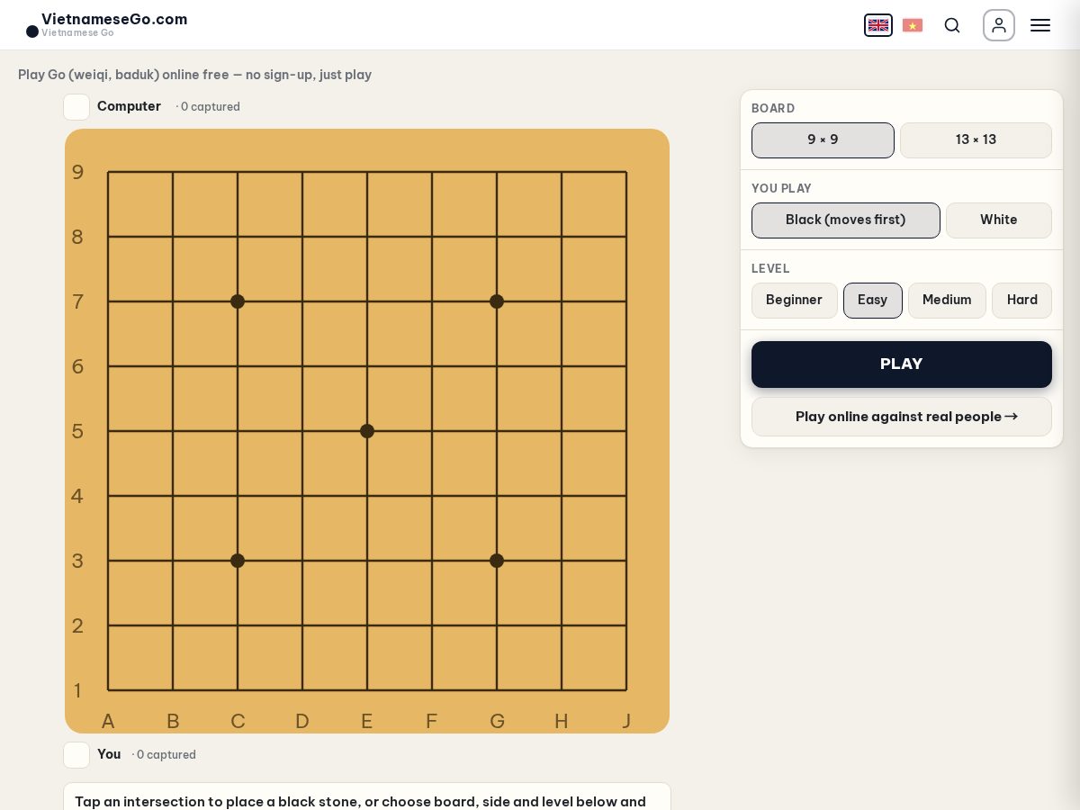Open the VietnameseGo.com home logo
1080x810 pixels.
(x=107, y=24)
